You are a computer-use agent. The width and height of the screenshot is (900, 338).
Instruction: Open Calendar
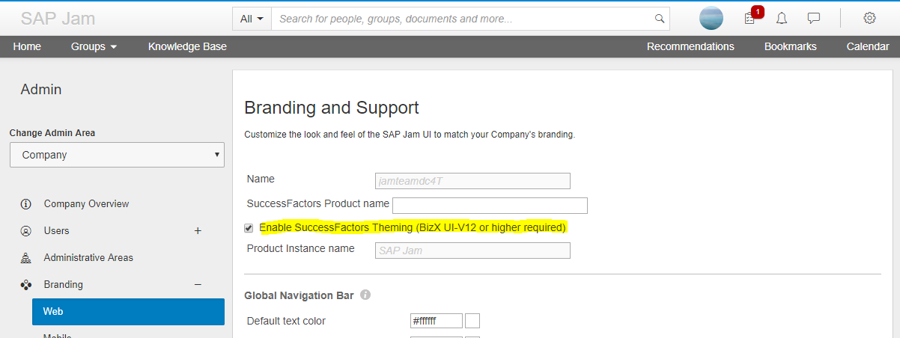coord(868,46)
